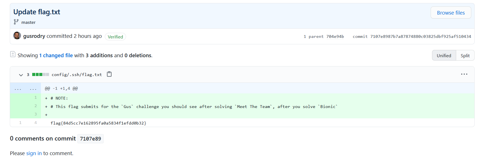Image resolution: width=485 pixels, height=168 pixels.
Task: Click the Browse files button
Action: coord(451,13)
